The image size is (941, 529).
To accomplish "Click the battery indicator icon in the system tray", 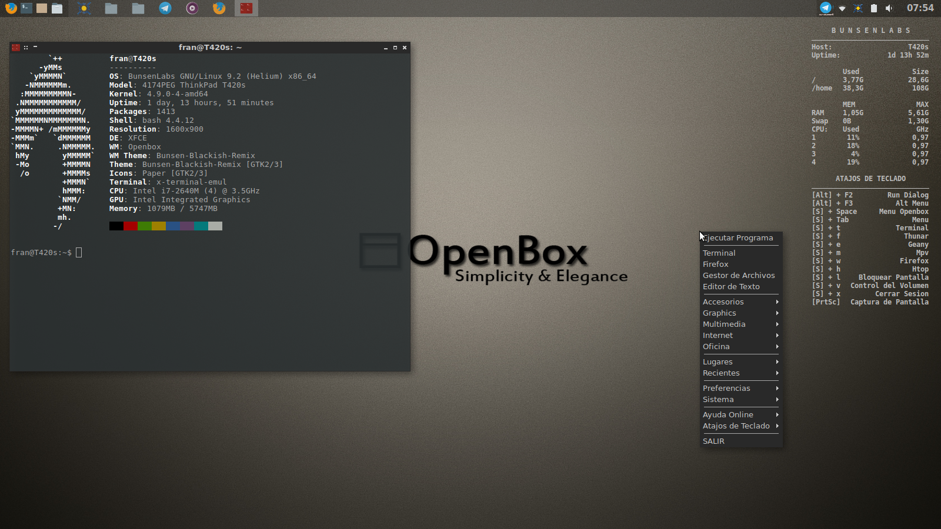I will [874, 8].
